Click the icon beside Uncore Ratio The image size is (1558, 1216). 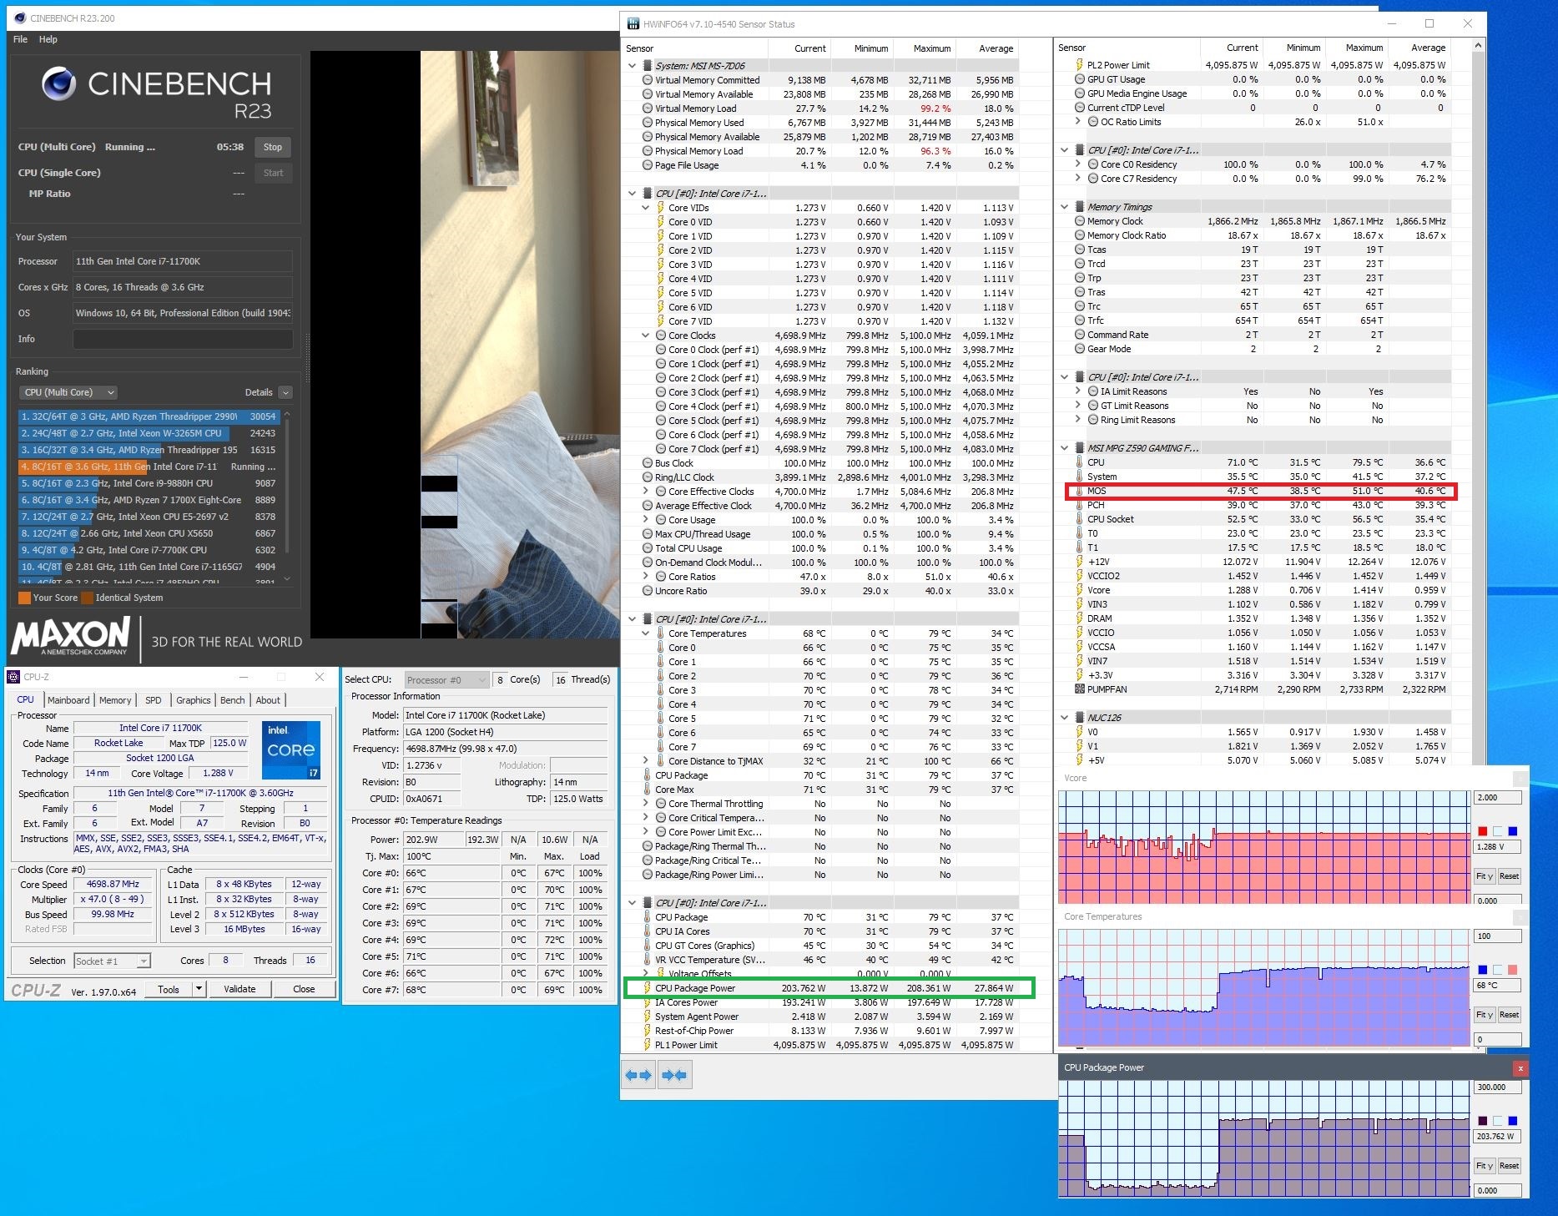click(648, 591)
